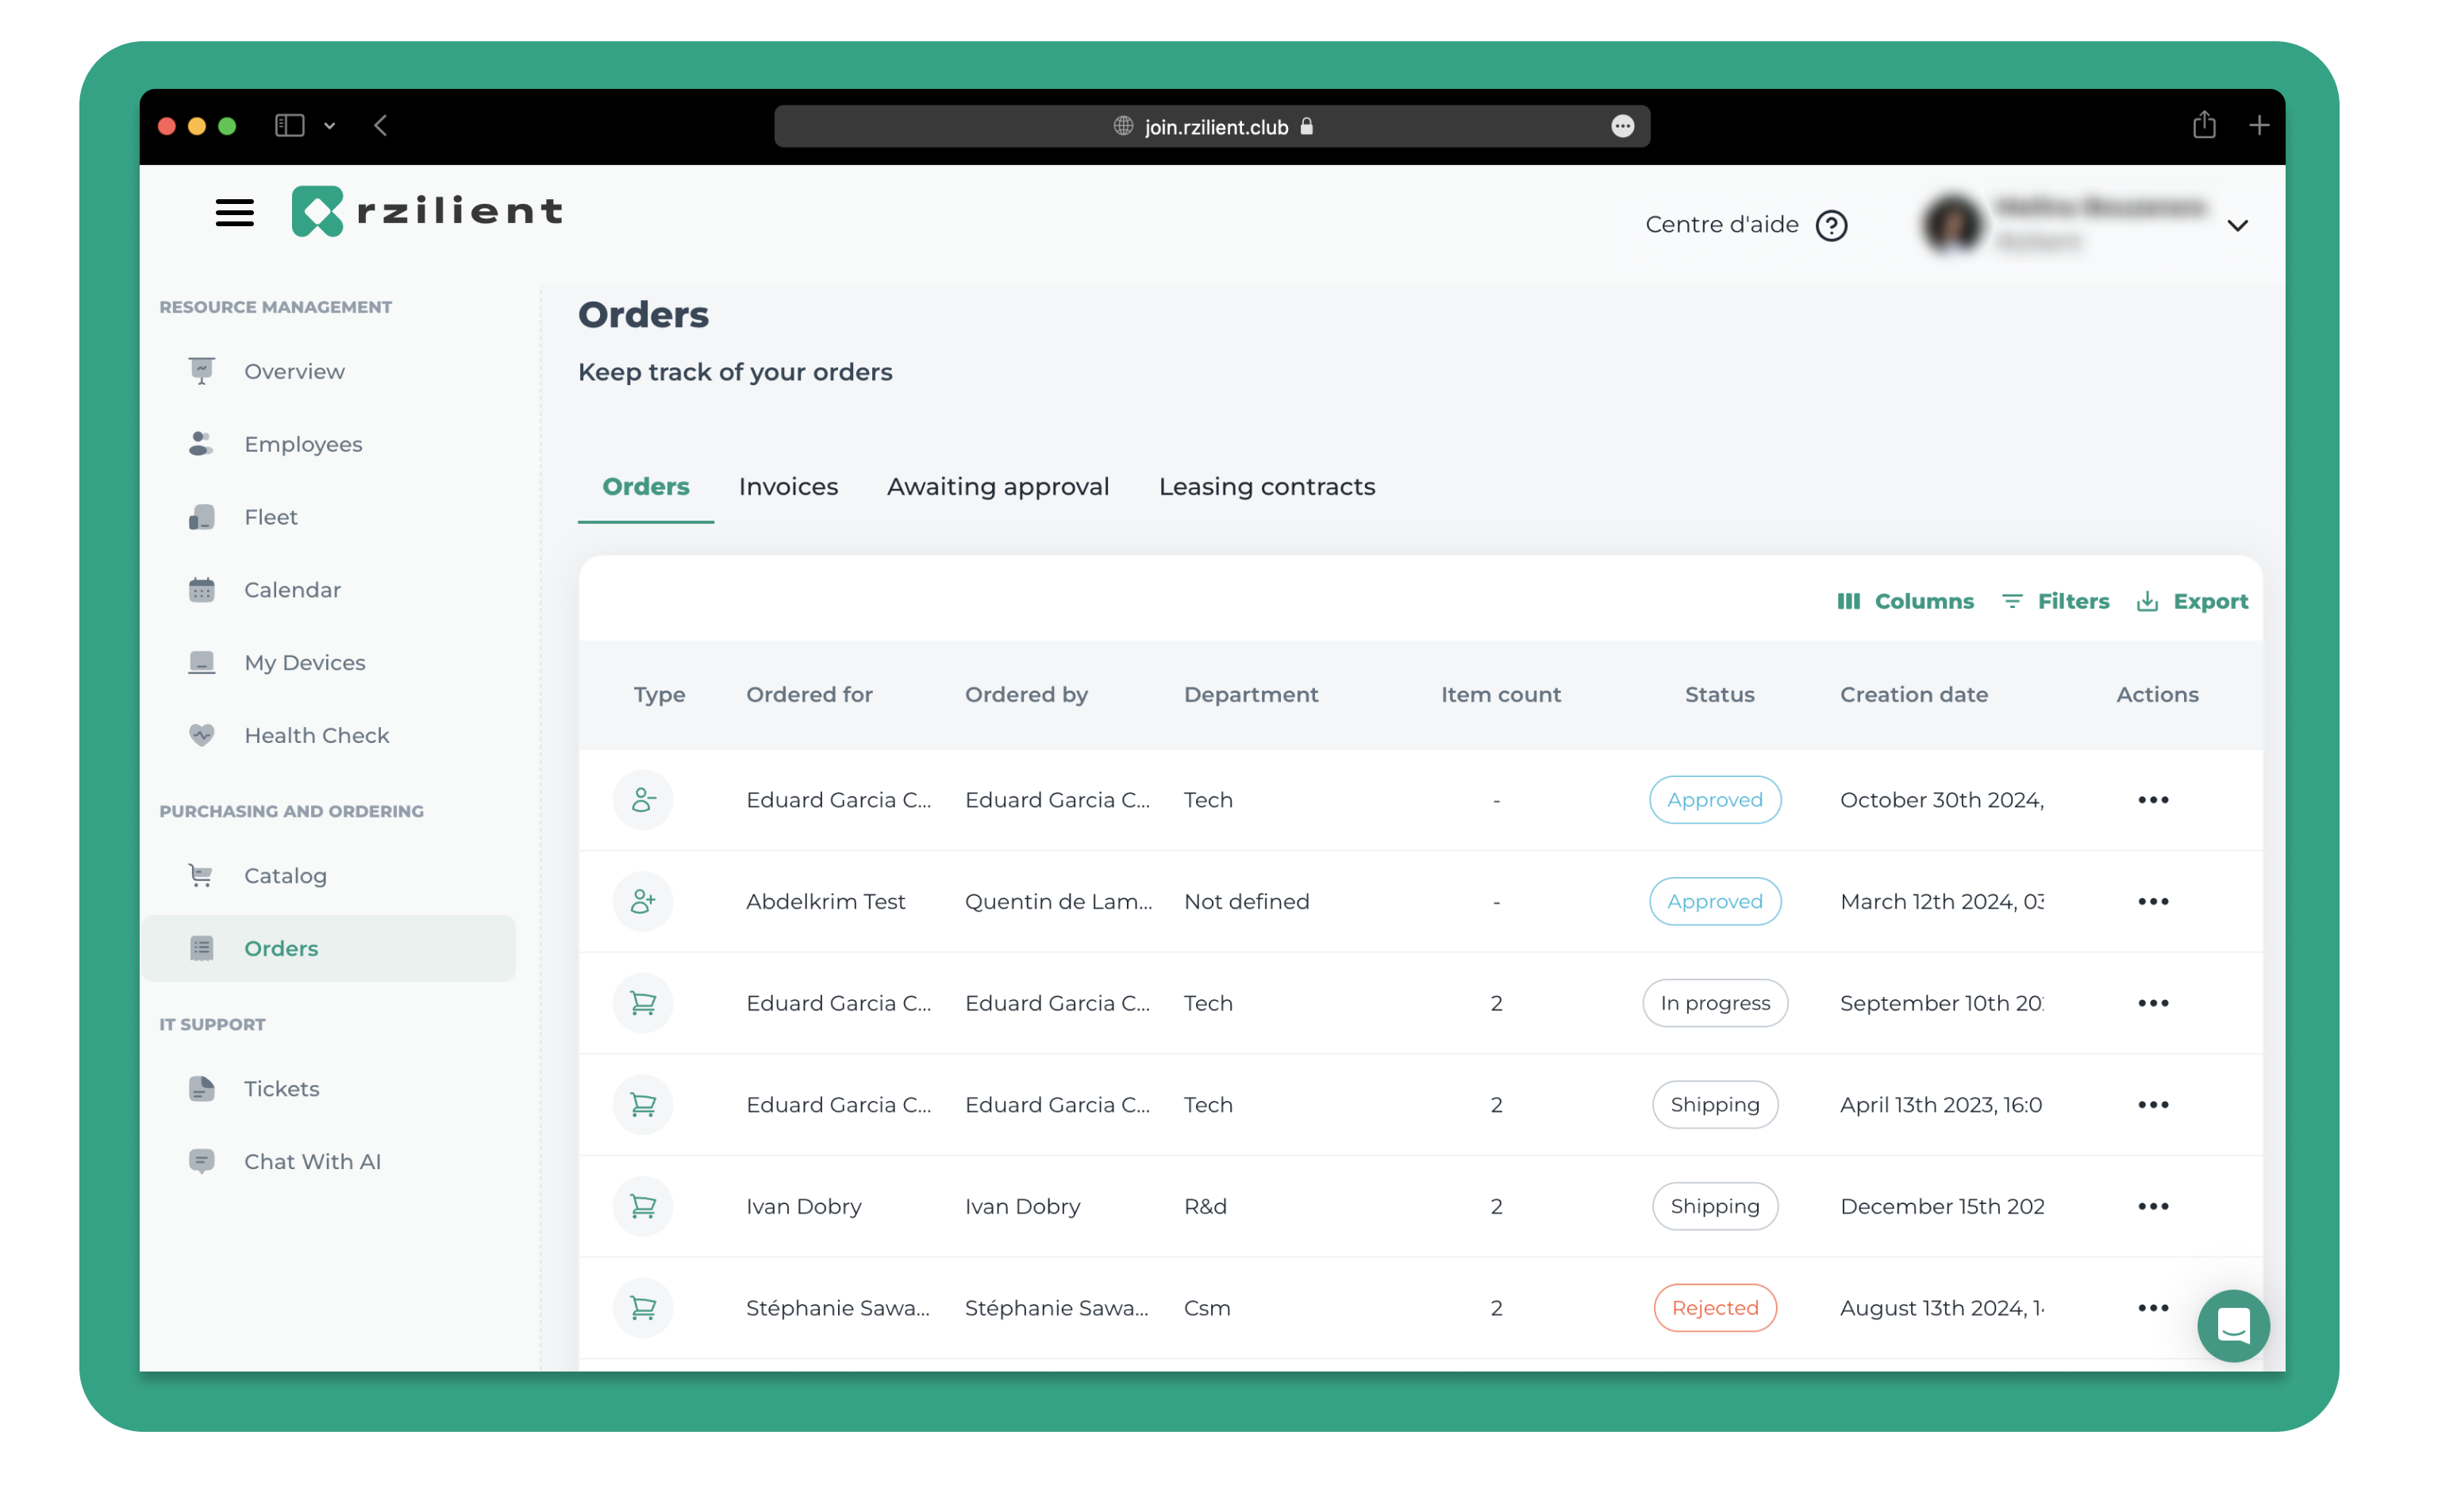Go to Employees in the sidebar
Viewport: 2438px width, 1512px height.
[x=303, y=444]
